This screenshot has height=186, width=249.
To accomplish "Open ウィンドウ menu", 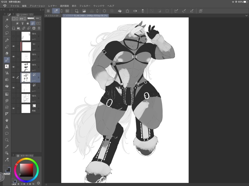I will (99, 6).
